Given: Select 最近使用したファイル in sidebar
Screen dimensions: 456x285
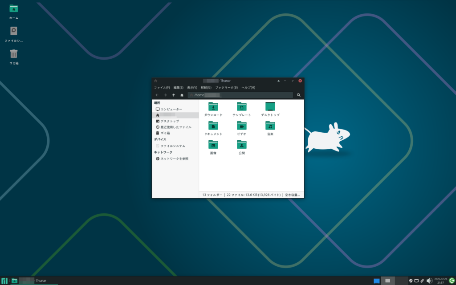Looking at the screenshot, I should [x=176, y=127].
